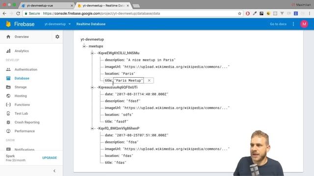Collapse the -KqveauzuuAq6QFOxUTi node

[92, 88]
